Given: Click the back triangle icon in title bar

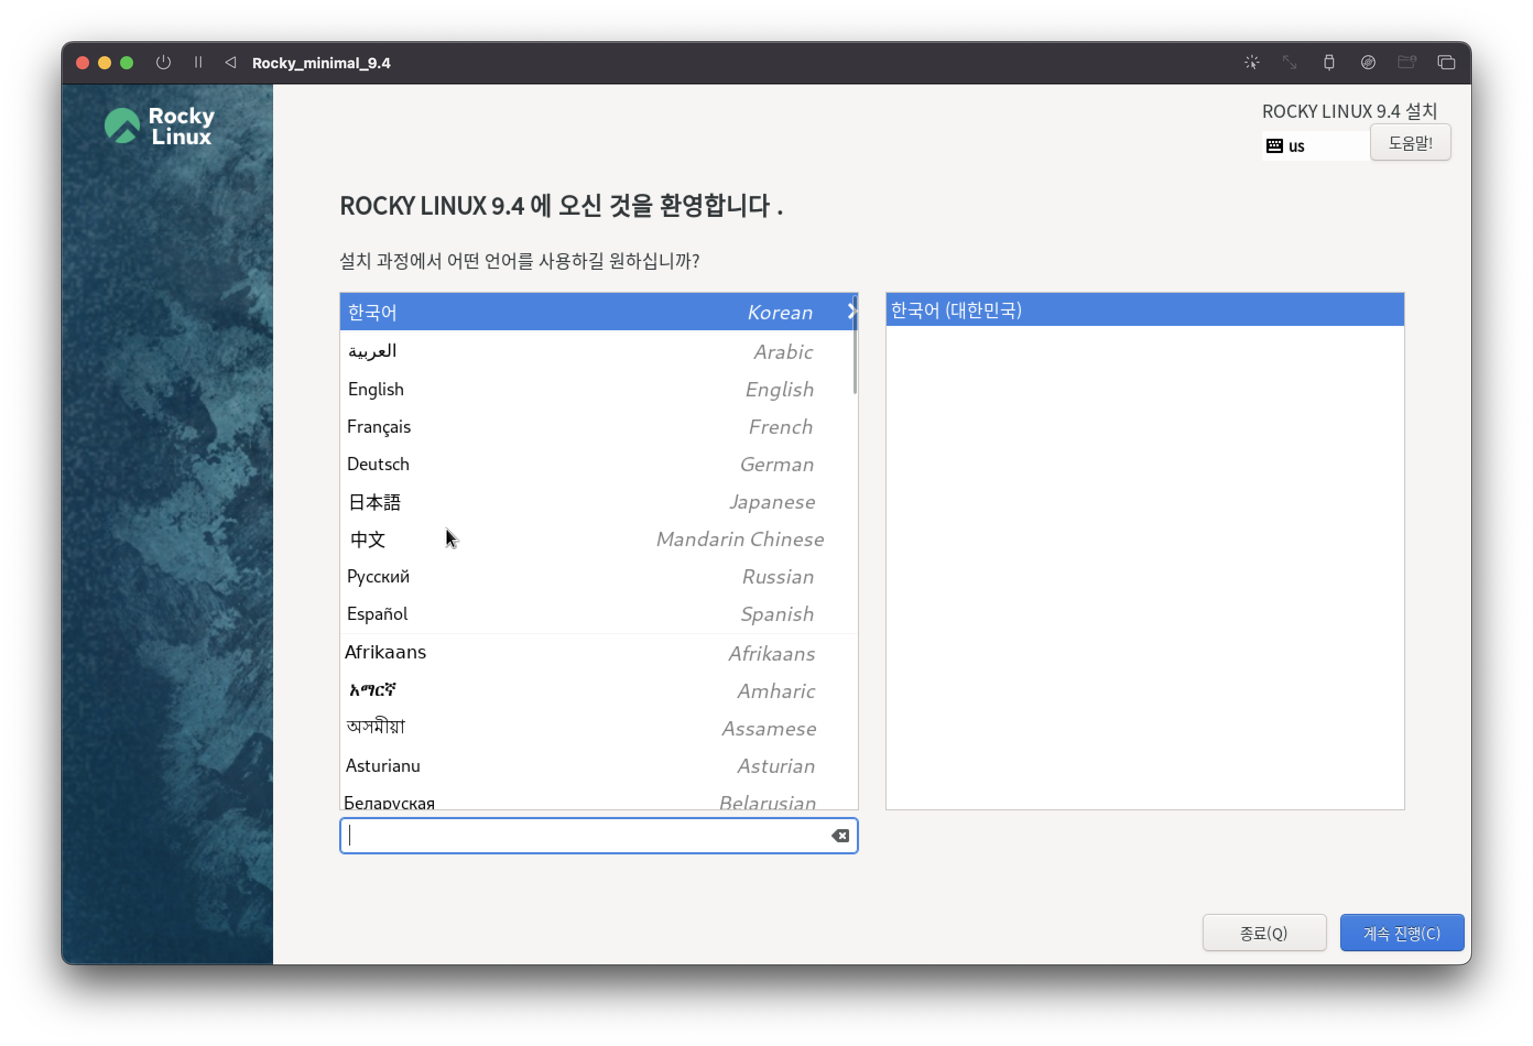Looking at the screenshot, I should [x=230, y=63].
